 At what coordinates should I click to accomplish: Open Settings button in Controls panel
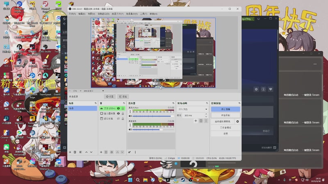coord(225,134)
